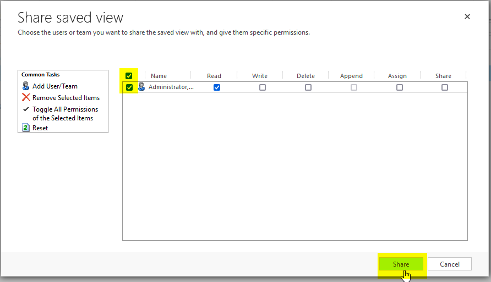Click the red X Remove Selected Items icon
Viewport: 491px width, 282px height.
click(x=26, y=98)
